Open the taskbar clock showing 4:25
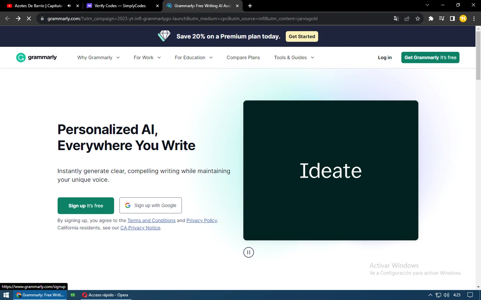Screen dimensions: 481x300 pos(457,295)
